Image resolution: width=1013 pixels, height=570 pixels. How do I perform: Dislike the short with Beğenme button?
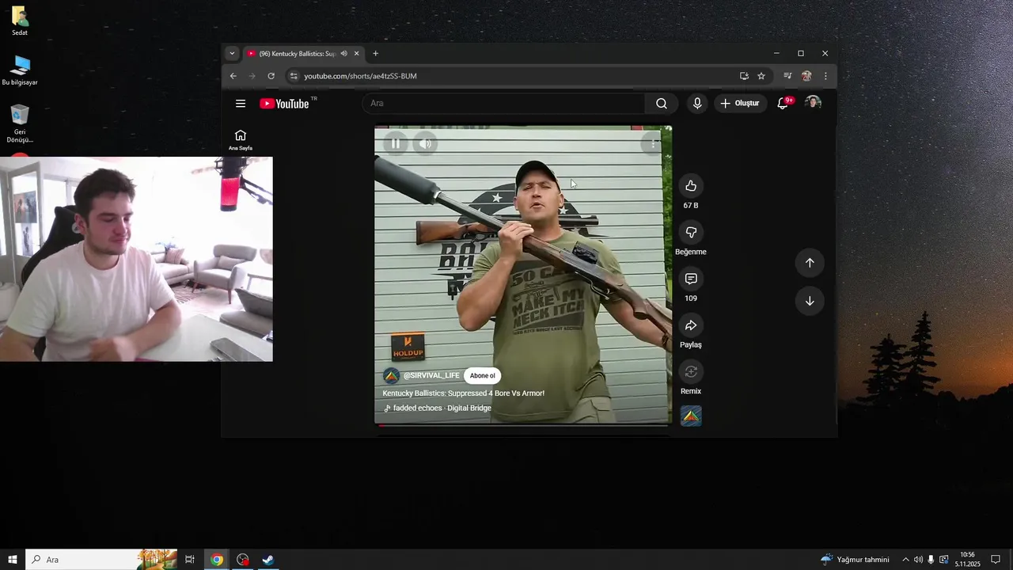point(691,232)
